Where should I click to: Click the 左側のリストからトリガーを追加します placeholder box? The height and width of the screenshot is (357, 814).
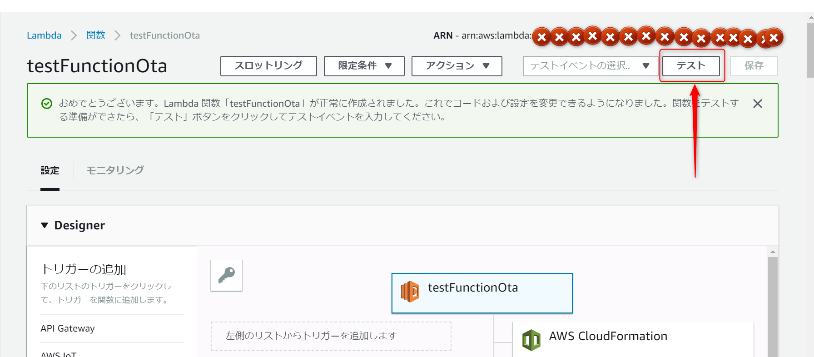point(331,336)
